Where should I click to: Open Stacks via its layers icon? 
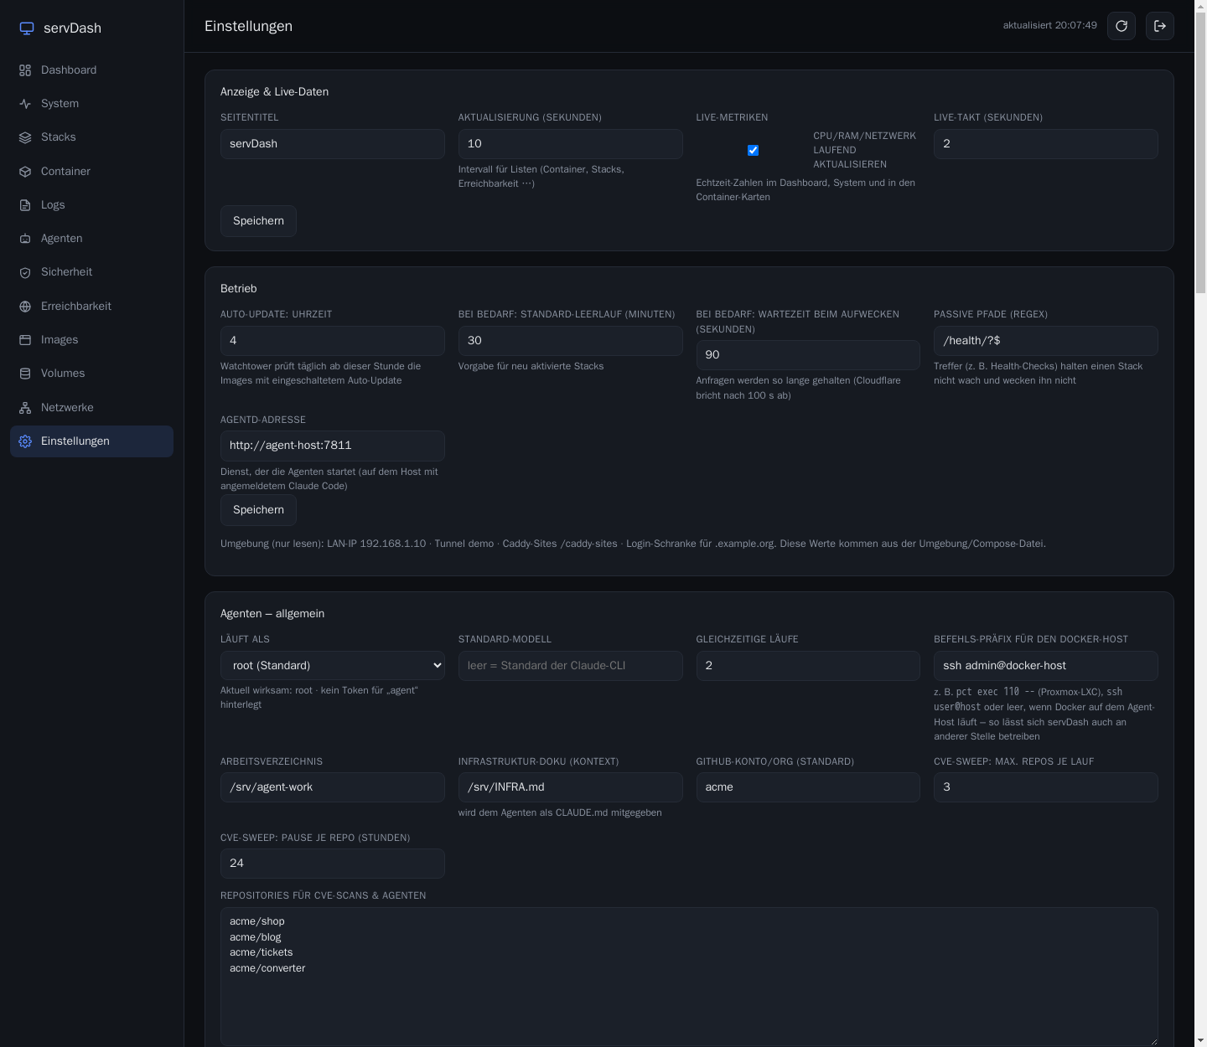(25, 137)
